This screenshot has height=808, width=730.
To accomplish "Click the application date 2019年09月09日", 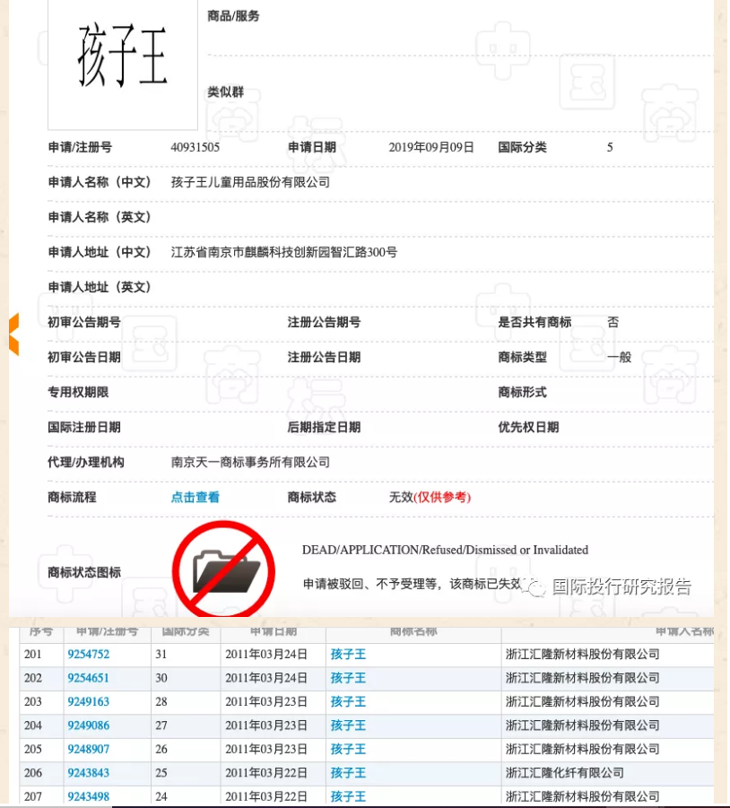I will [x=431, y=147].
